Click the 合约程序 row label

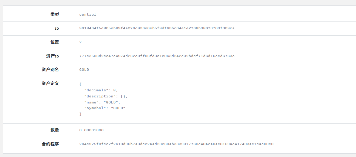(50, 144)
